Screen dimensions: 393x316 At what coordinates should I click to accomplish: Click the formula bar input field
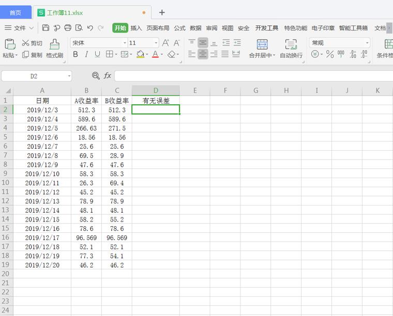coord(254,76)
